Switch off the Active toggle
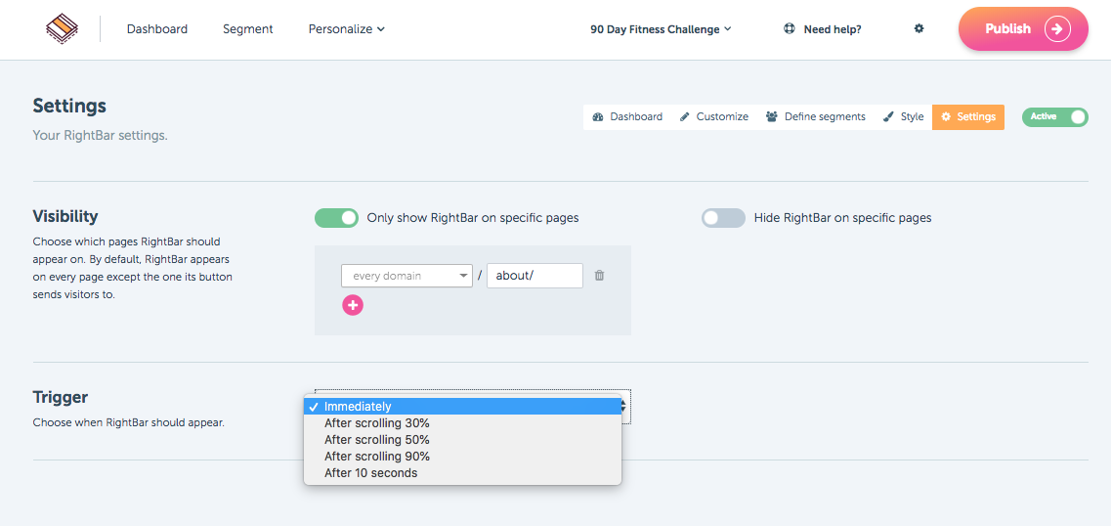 pos(1054,117)
